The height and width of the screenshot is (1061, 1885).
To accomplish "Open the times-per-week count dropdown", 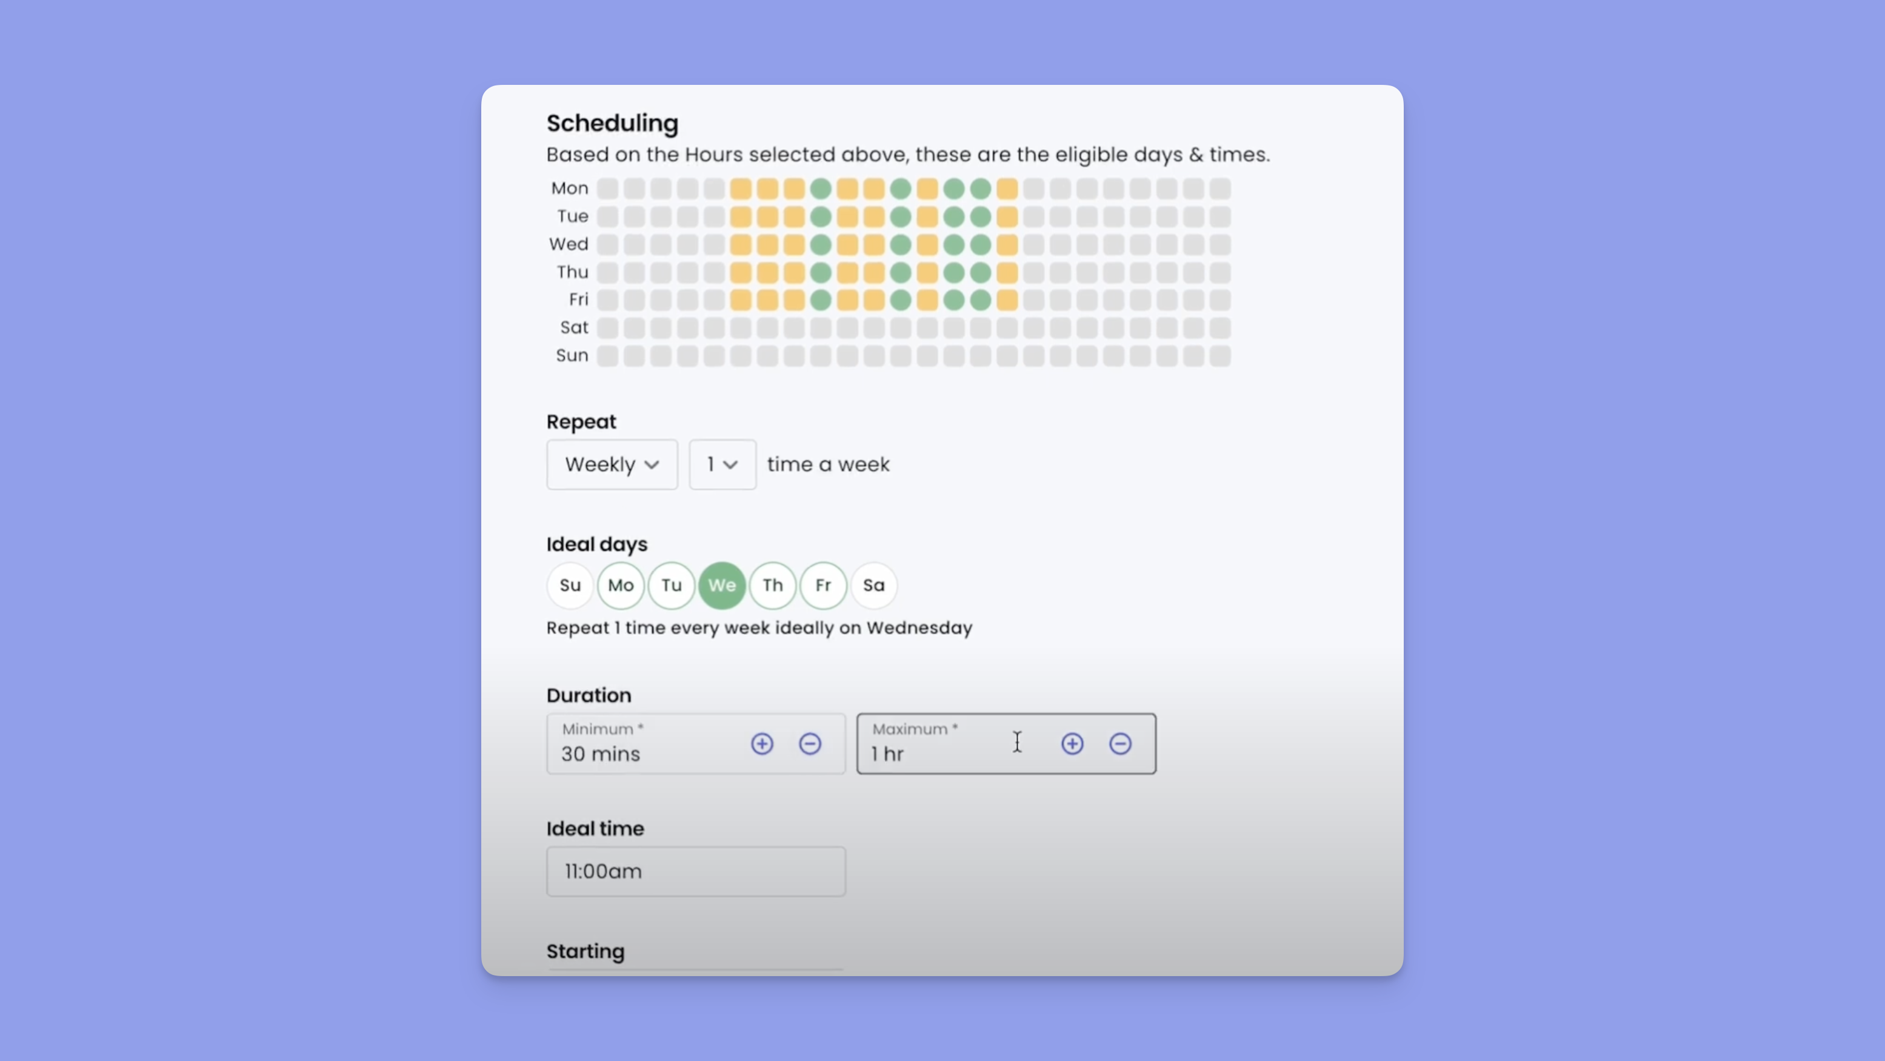I will tap(721, 464).
